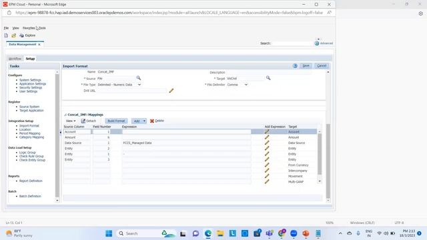The image size is (427, 240).
Task: Open System Settings link
Action: 30,80
